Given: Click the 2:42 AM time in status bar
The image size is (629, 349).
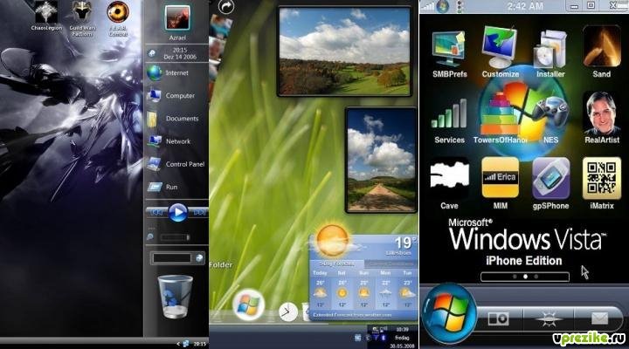Looking at the screenshot, I should pos(525,6).
